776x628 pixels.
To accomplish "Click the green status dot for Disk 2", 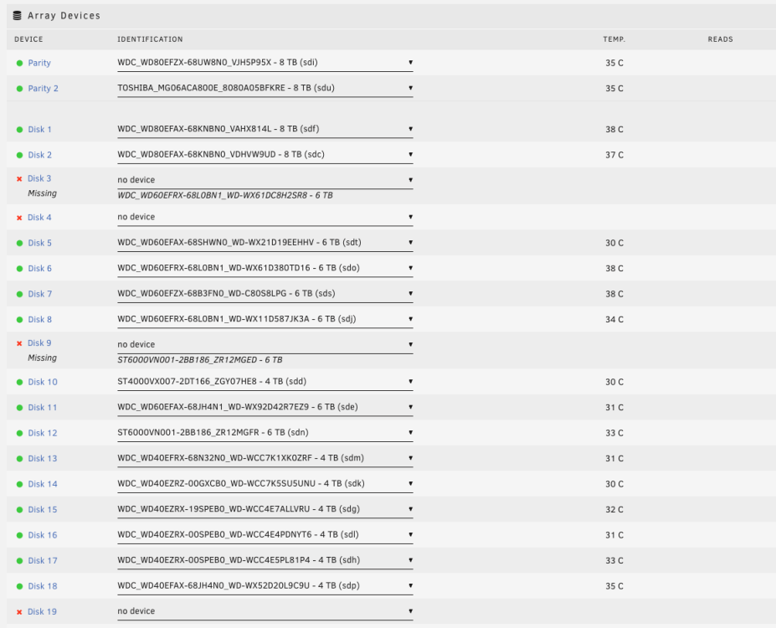I will pos(20,156).
